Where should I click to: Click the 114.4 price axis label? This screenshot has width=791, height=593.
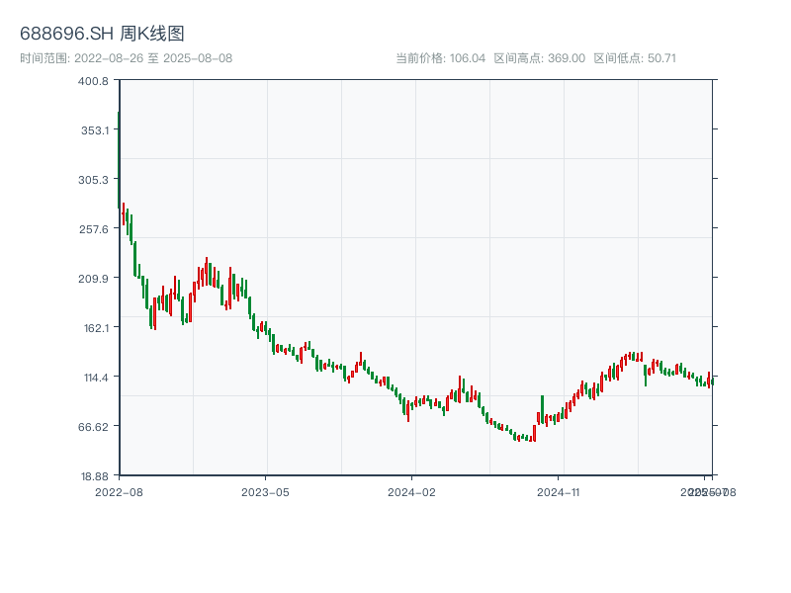94,378
